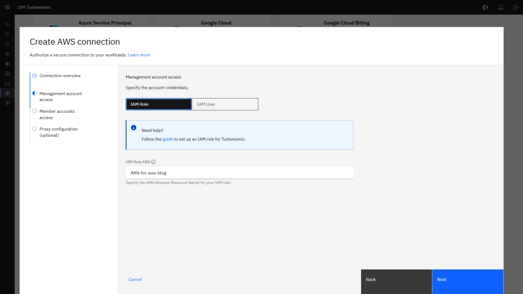Screen dimensions: 523x294
Task: Click the Azure Service Principal card heading behind dialog
Action: tap(105, 23)
